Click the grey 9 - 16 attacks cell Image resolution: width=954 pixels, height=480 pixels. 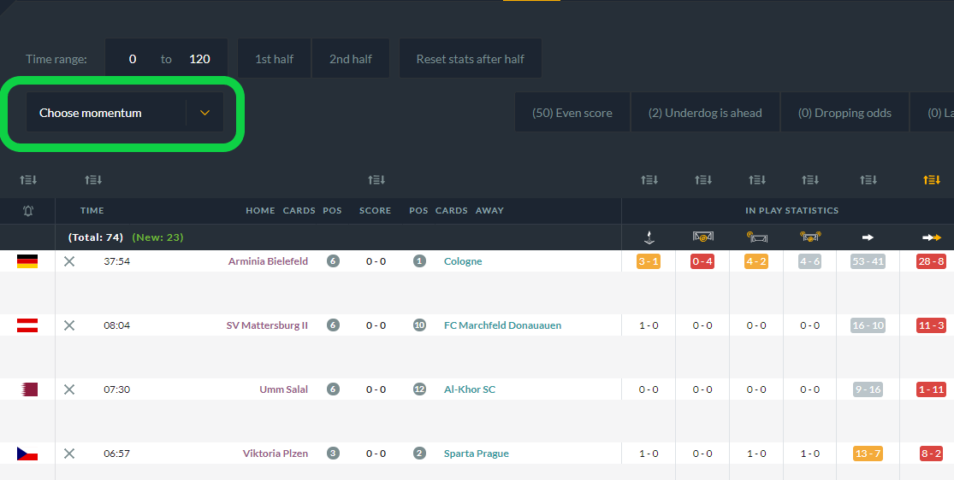(868, 389)
